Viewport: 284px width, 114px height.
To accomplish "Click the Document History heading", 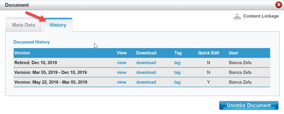I will click(x=32, y=42).
